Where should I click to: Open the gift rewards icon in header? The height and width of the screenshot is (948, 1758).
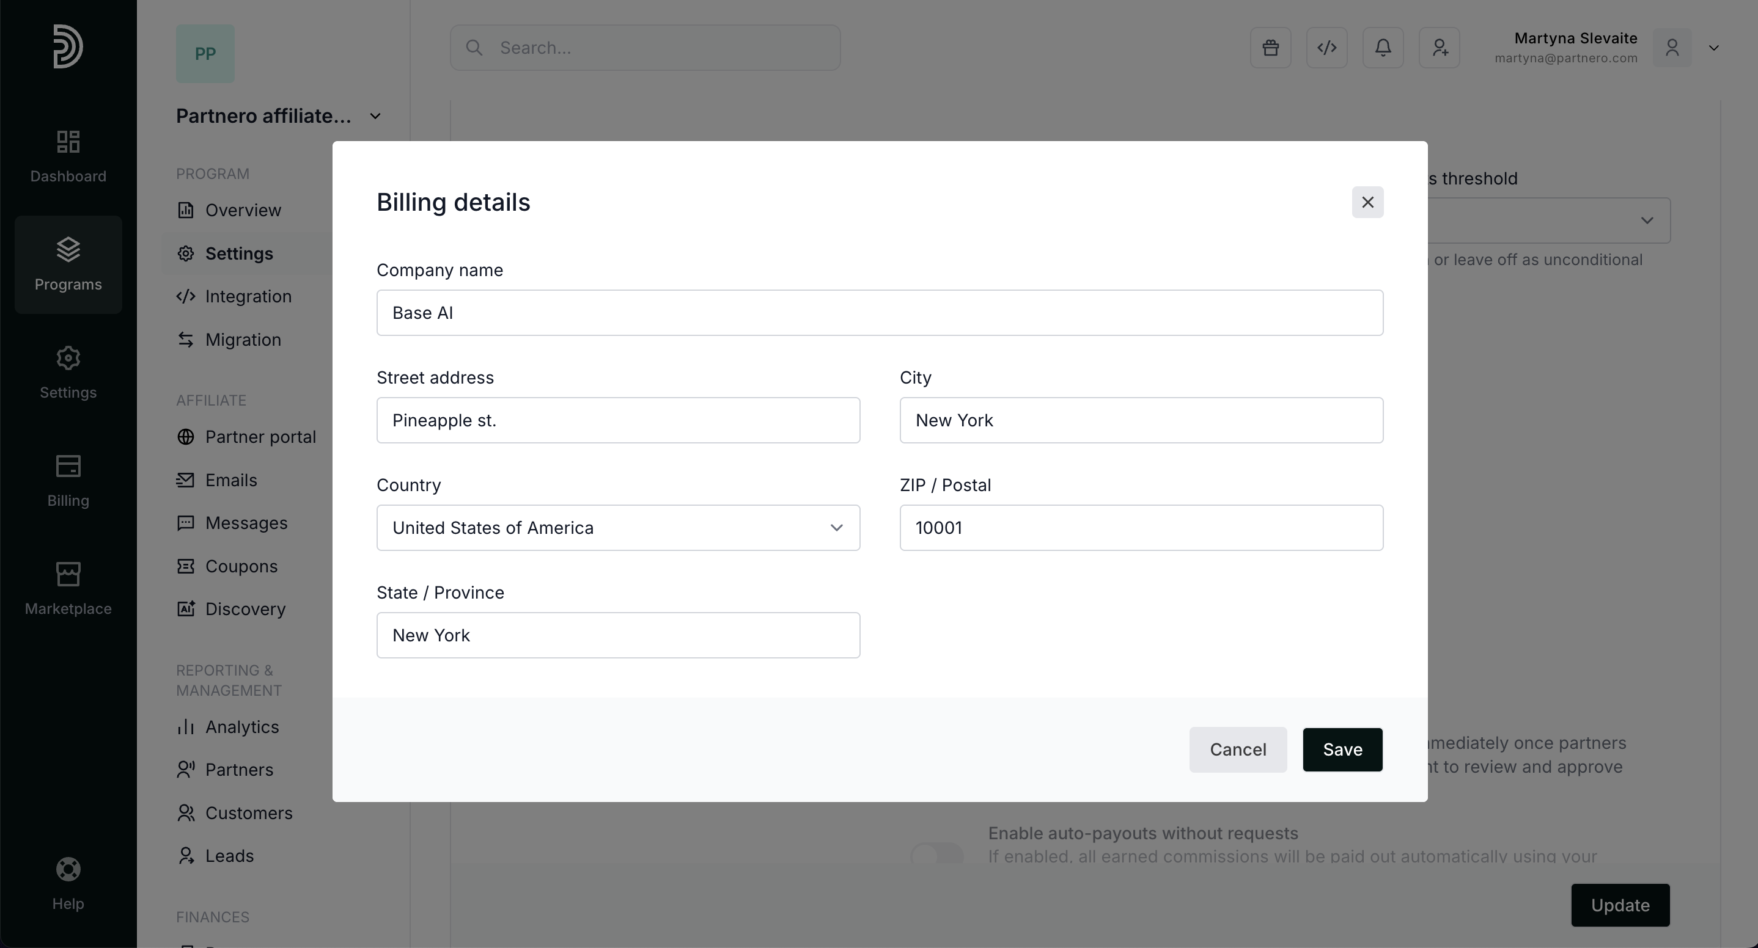tap(1270, 48)
